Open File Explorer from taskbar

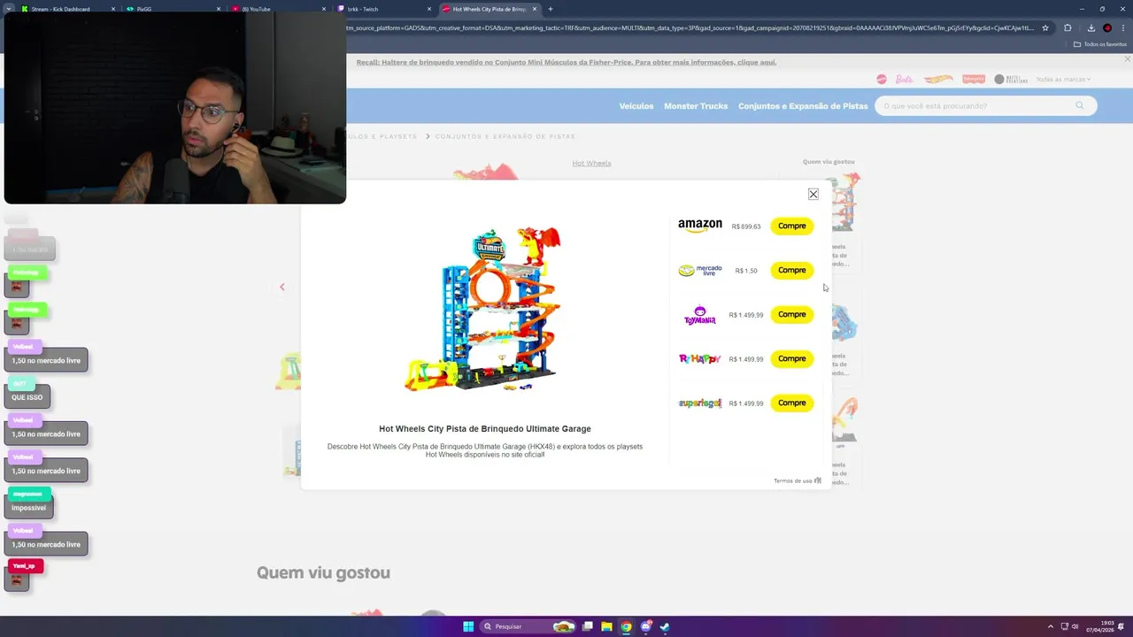pos(606,626)
